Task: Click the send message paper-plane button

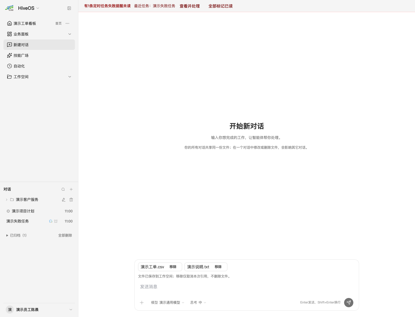Action: click(x=349, y=303)
